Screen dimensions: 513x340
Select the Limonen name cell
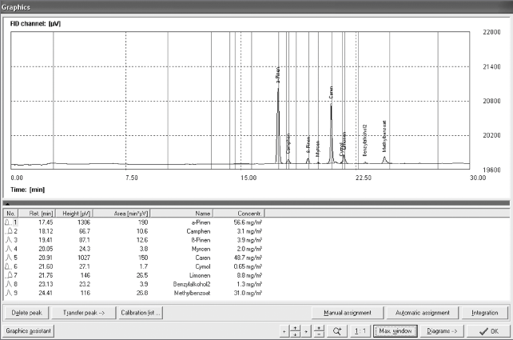(x=200, y=275)
